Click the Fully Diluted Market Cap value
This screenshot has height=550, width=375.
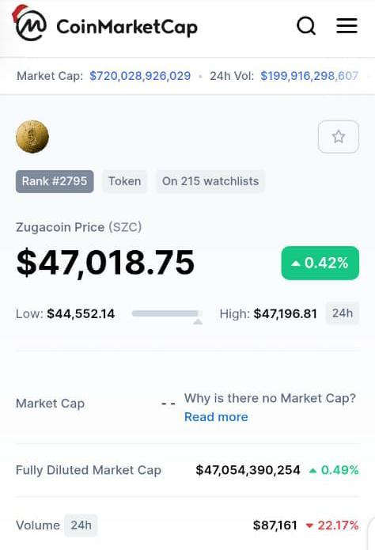click(248, 470)
